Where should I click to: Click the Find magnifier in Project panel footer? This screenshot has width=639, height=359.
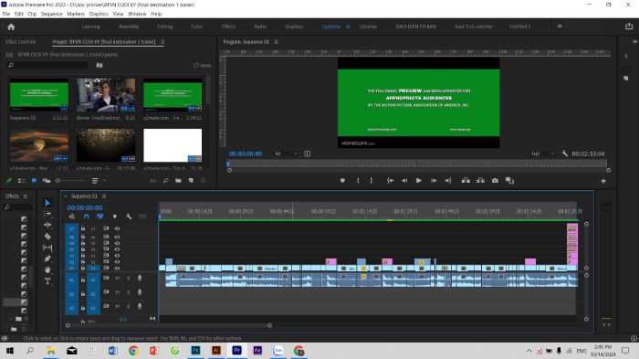[x=165, y=180]
